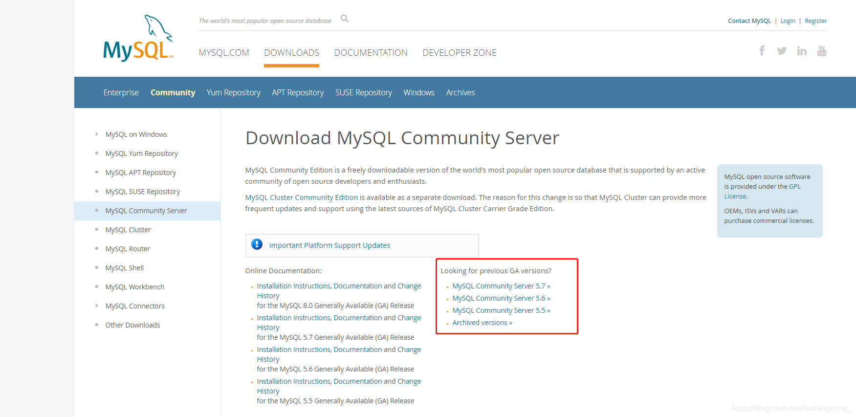Switch to Enterprise submenu
The width and height of the screenshot is (856, 417).
121,92
